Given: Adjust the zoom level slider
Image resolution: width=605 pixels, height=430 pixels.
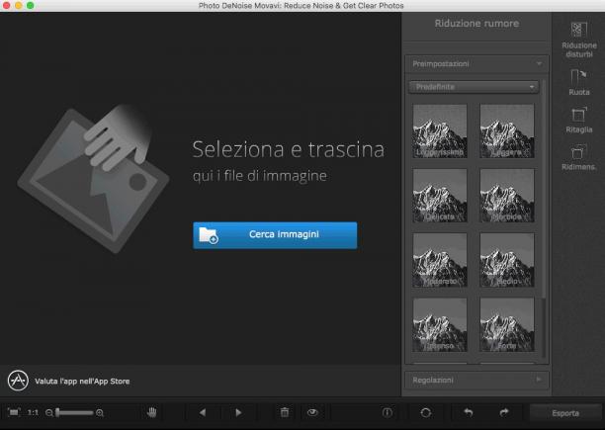Looking at the screenshot, I should pos(74,413).
